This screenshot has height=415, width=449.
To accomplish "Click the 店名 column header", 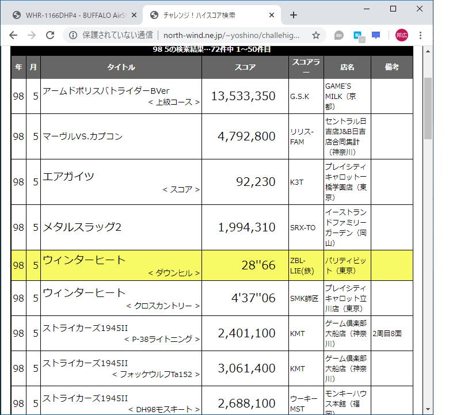I will 347,67.
